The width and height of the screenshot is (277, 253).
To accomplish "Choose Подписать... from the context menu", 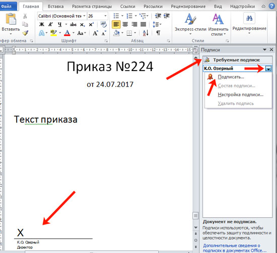I will click(x=231, y=77).
